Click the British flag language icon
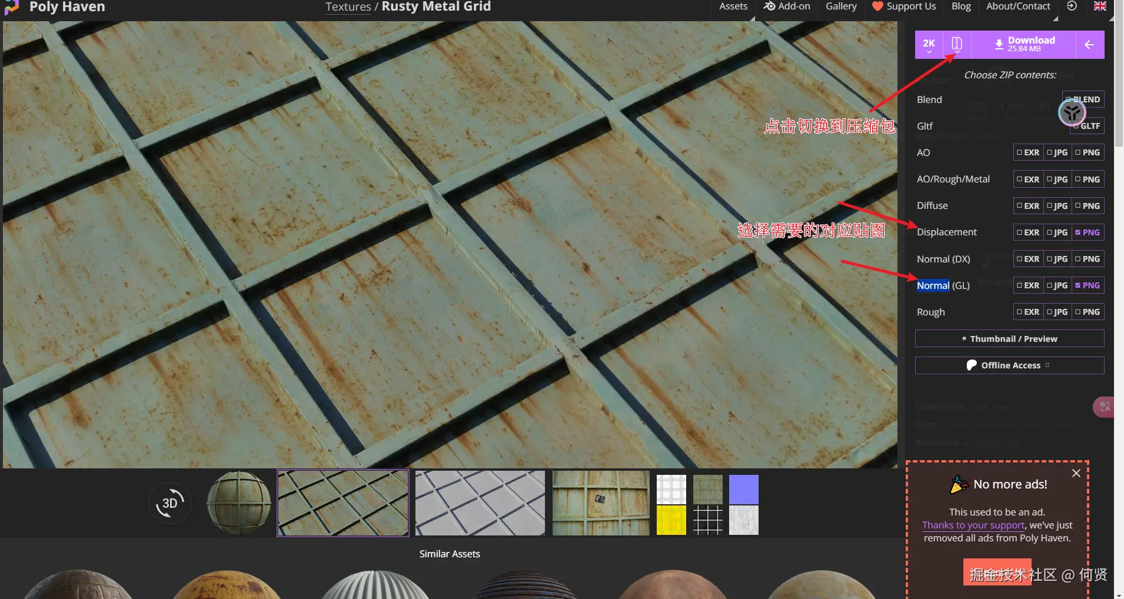This screenshot has width=1124, height=599. coord(1099,6)
